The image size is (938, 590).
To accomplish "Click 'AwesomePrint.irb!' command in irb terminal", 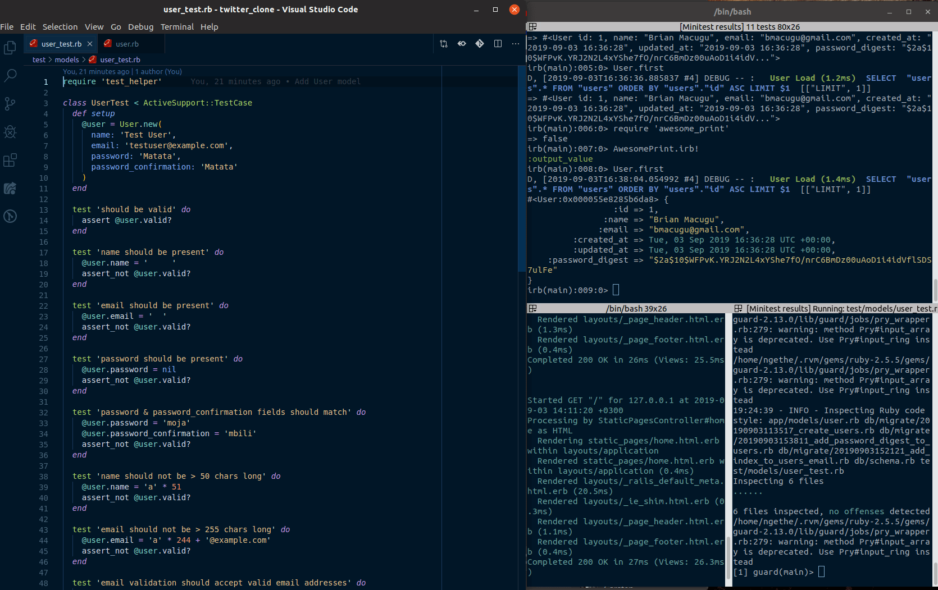I will click(x=655, y=149).
